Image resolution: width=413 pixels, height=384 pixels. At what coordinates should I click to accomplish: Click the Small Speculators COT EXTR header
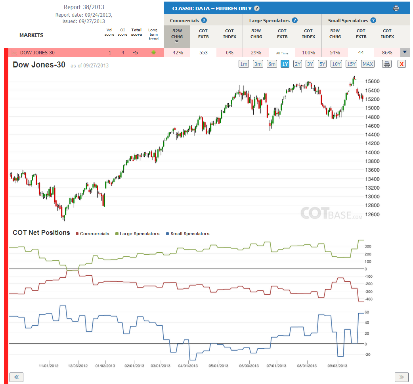(361, 34)
